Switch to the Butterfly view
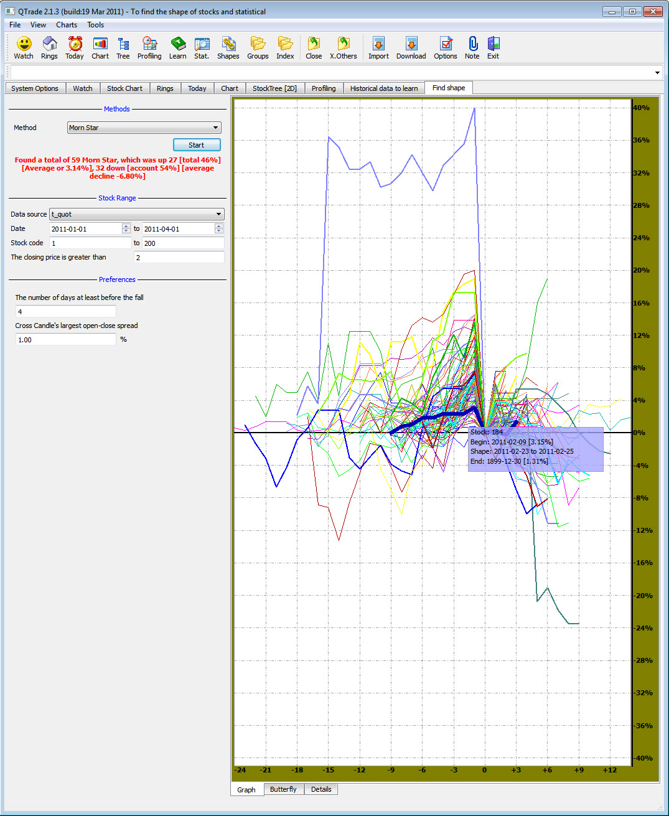 click(x=284, y=789)
